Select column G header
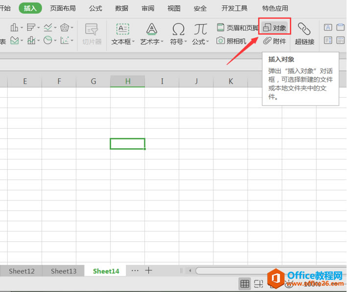347x292 pixels. [93, 81]
